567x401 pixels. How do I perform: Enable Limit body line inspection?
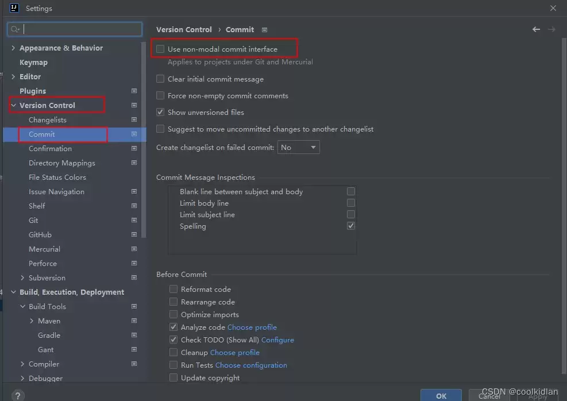(x=351, y=203)
